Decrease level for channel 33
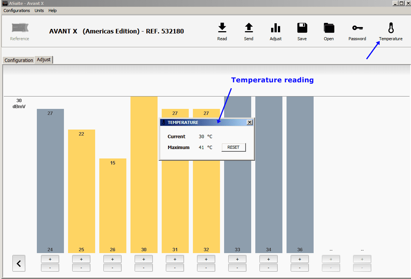 click(x=237, y=268)
